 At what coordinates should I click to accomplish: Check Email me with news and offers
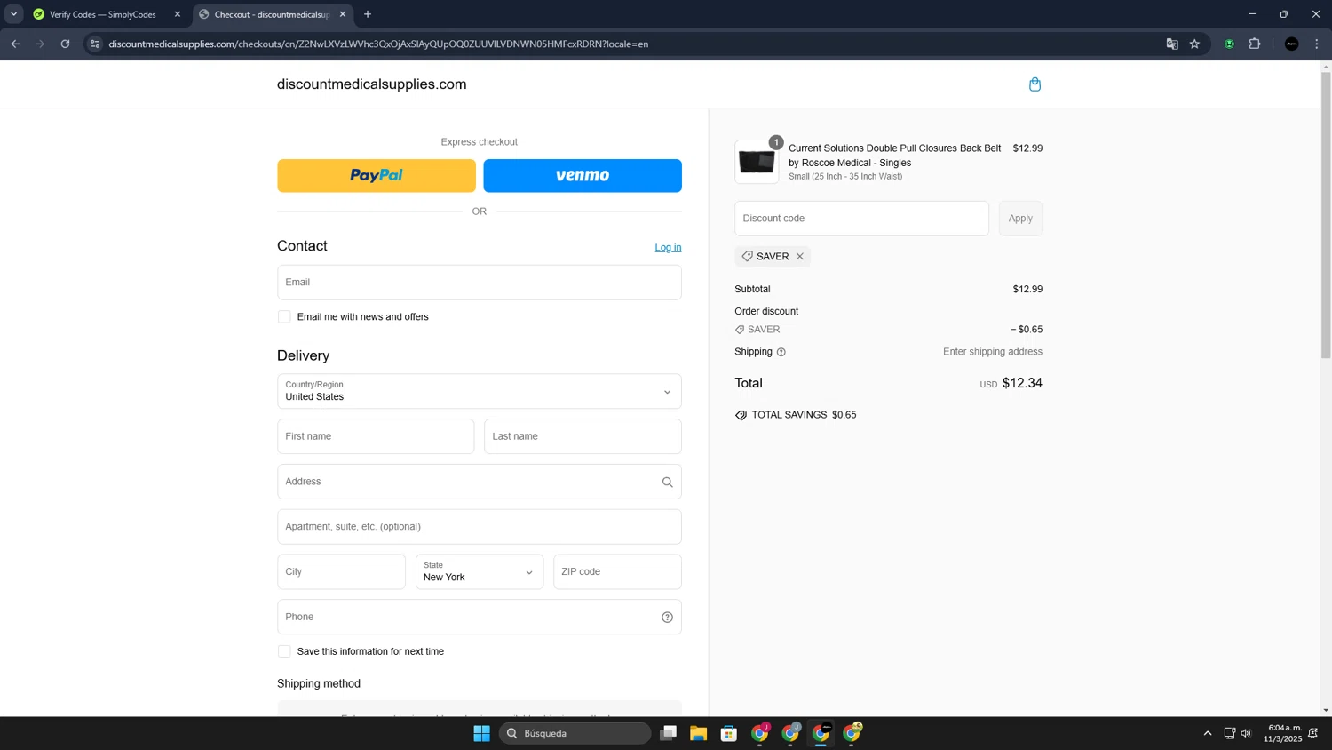284,317
